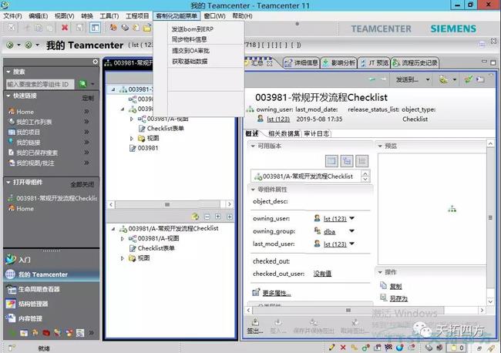Select 003981 form in upper tree
501x353 pixels.
coord(148,148)
